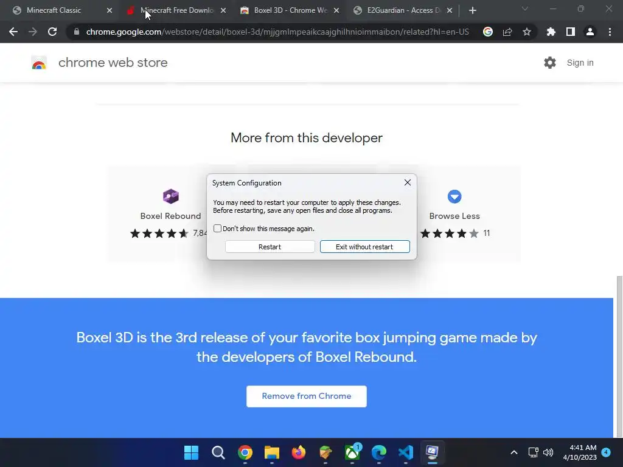Open Windows Start menu
623x467 pixels.
(192, 452)
